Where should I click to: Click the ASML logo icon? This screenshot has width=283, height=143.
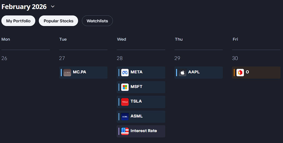click(x=125, y=117)
